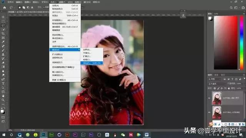Open the Color panel options menu
Viewport: 246px width, 138px height.
tap(244, 14)
